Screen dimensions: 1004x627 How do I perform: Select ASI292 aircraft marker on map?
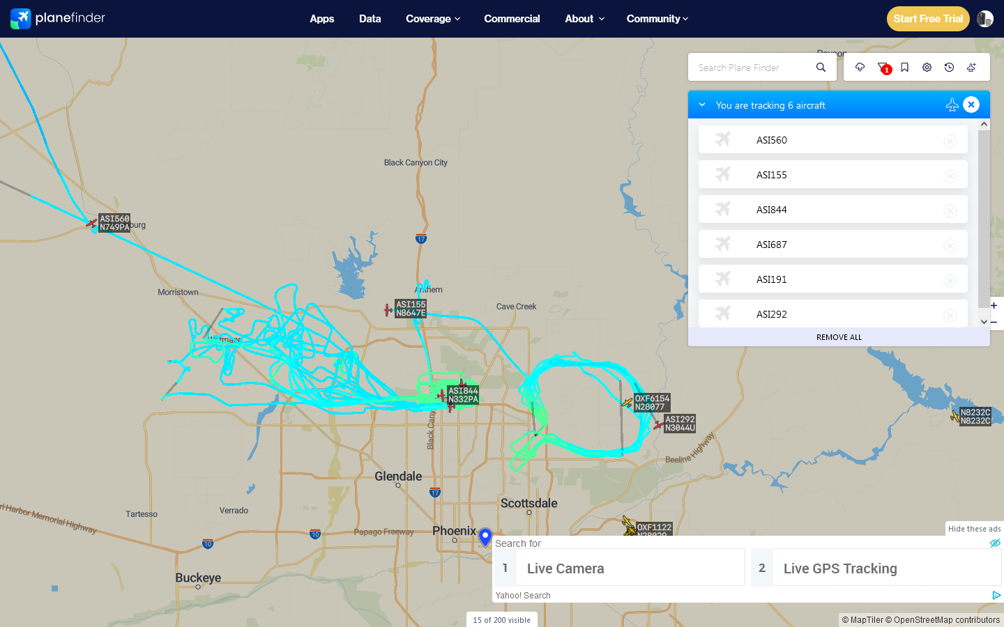point(659,424)
